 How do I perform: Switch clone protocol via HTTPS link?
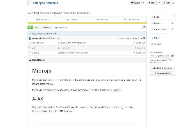pyautogui.click(x=168, y=60)
